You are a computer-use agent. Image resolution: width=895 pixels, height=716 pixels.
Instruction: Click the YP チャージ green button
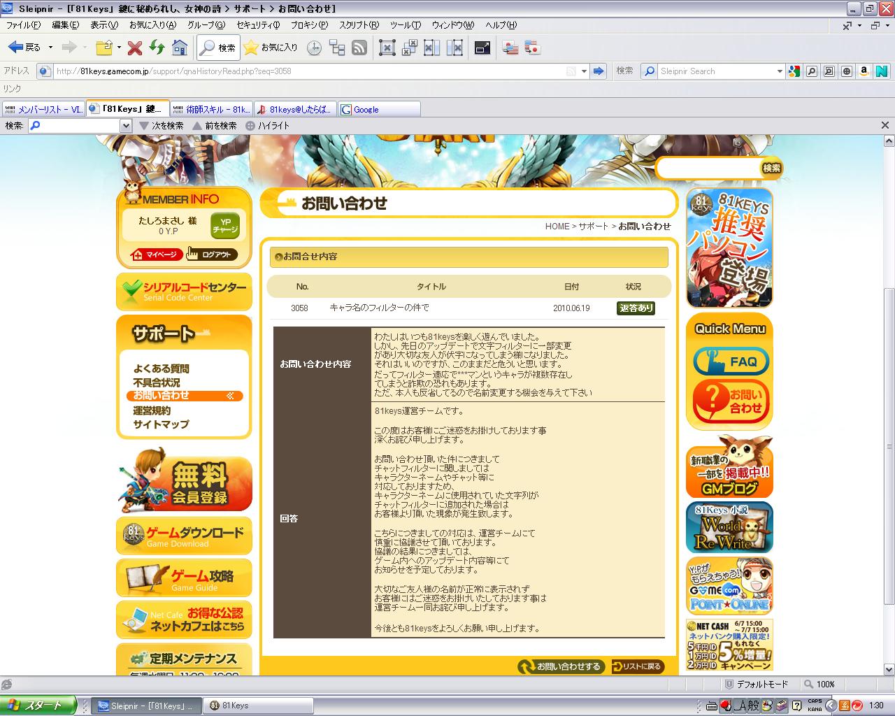coord(225,225)
